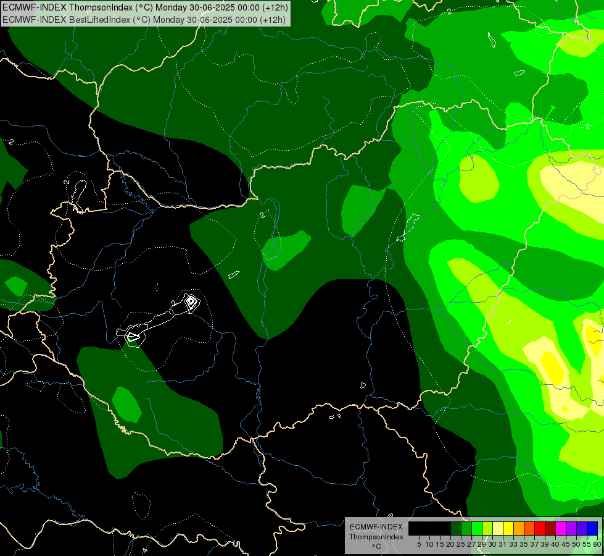Click the °C unit label in legend

click(x=376, y=546)
